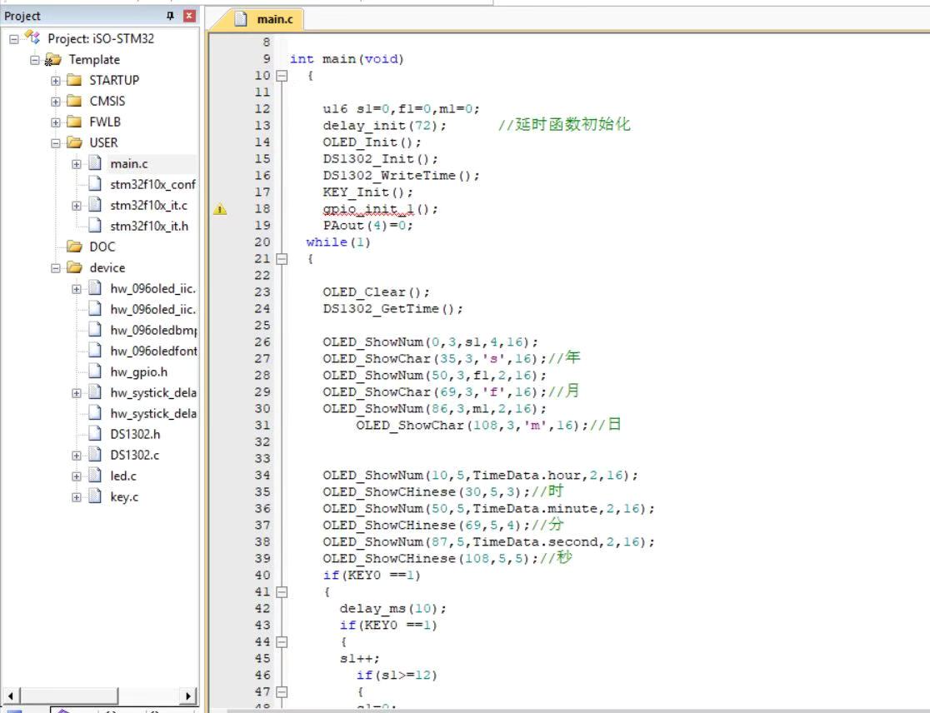Image resolution: width=930 pixels, height=713 pixels.
Task: Expand stm32f10x_it.c dependencies
Action: 77,206
